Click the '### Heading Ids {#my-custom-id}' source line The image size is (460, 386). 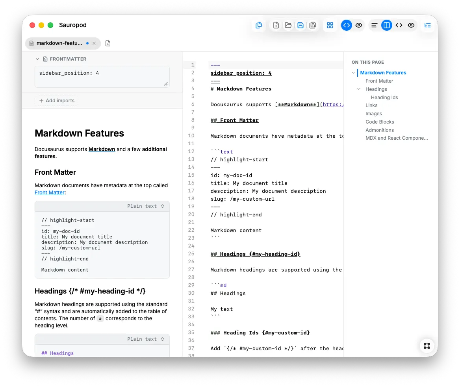260,332
